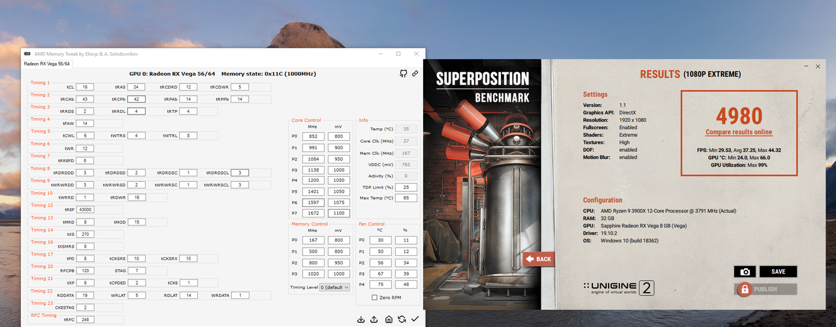Click the tRTP value field
This screenshot has height=327, width=836.
188,111
